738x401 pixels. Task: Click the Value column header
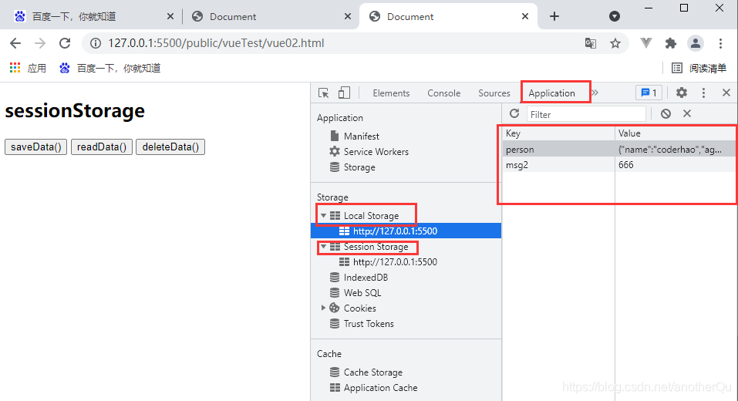(676, 133)
